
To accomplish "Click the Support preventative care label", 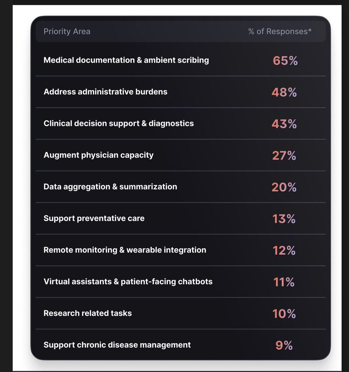I will point(94,218).
